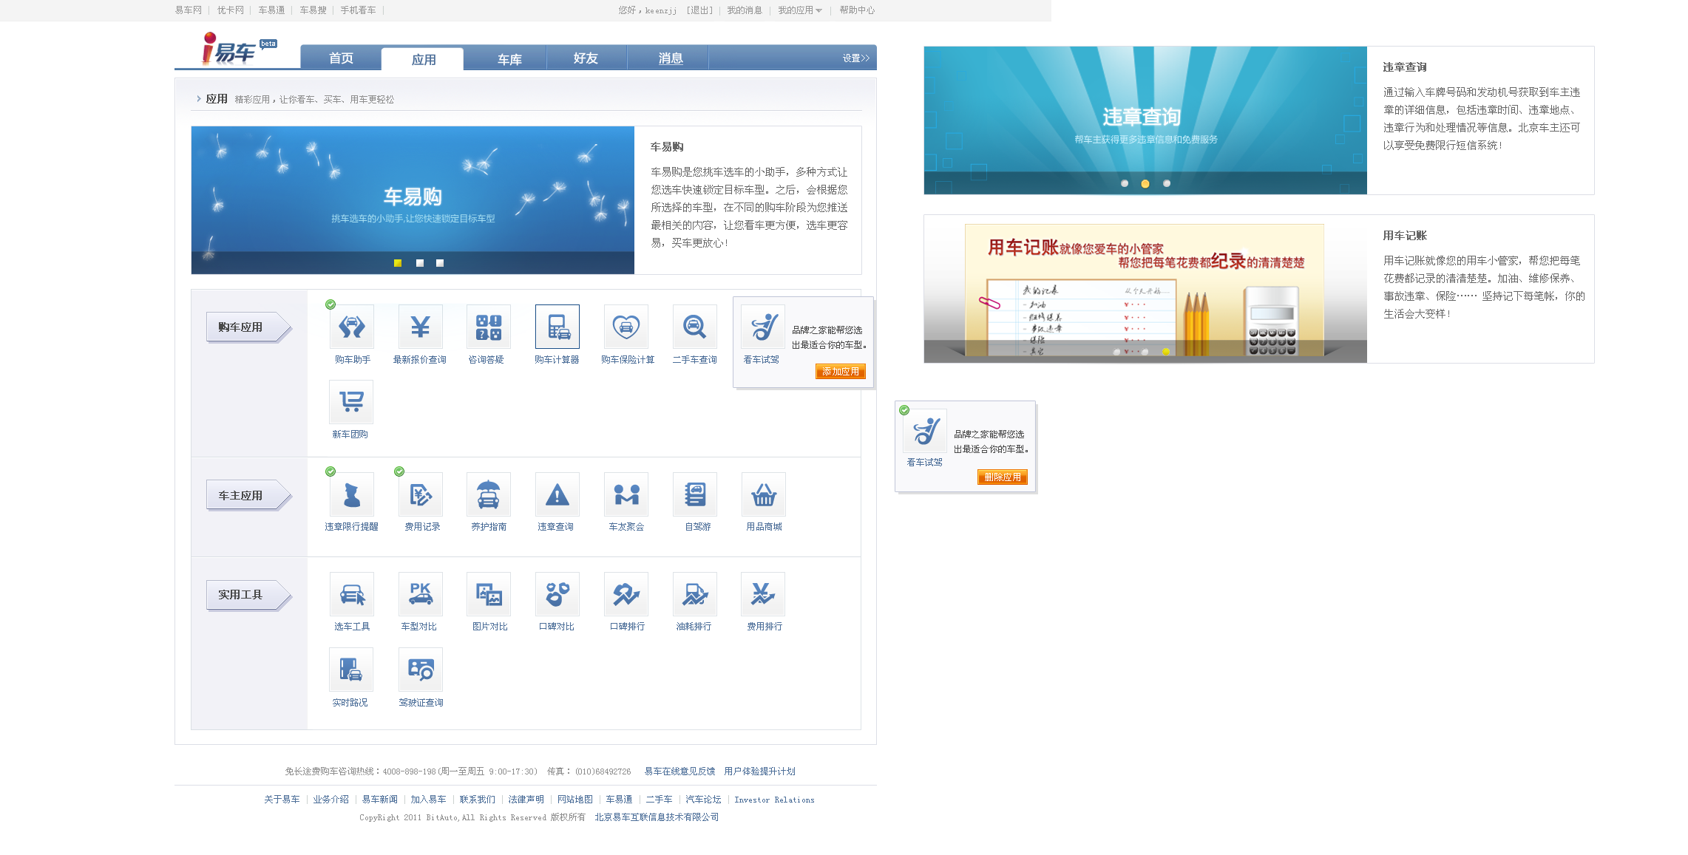Open the 易车在线意见反馈 footer link
The height and width of the screenshot is (855, 1688).
pyautogui.click(x=679, y=771)
